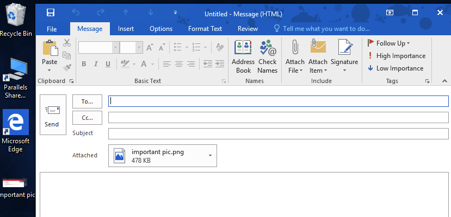This screenshot has height=217, width=451.
Task: Select the Format Painter brush
Action: click(x=67, y=68)
